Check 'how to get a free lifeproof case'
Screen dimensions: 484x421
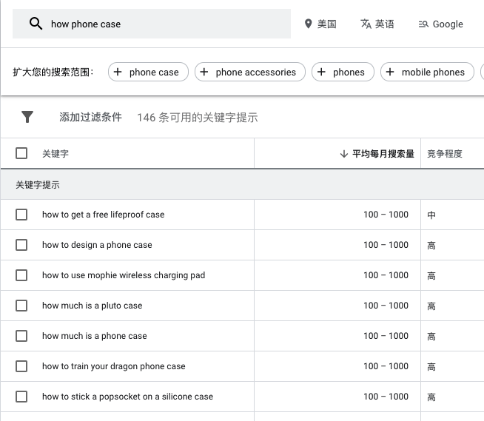click(x=21, y=215)
